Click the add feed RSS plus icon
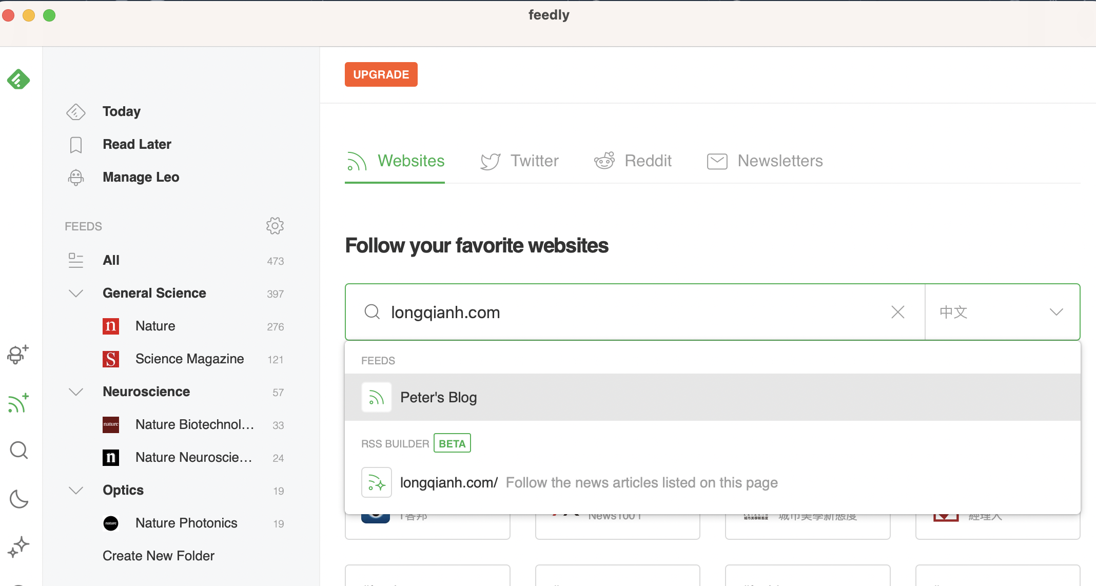 tap(18, 403)
